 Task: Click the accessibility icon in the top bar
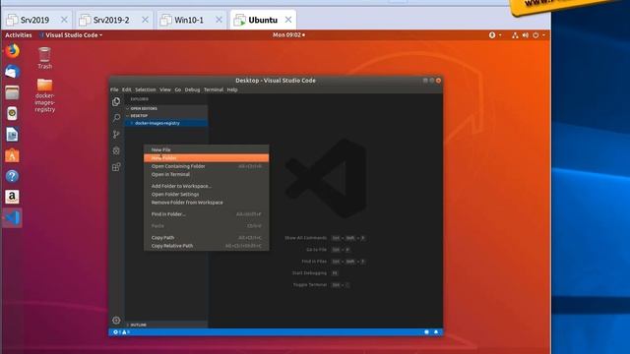[492, 35]
